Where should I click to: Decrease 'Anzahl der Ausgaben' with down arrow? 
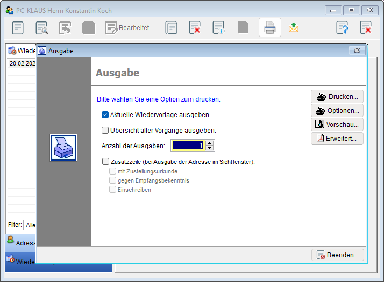tap(210, 148)
